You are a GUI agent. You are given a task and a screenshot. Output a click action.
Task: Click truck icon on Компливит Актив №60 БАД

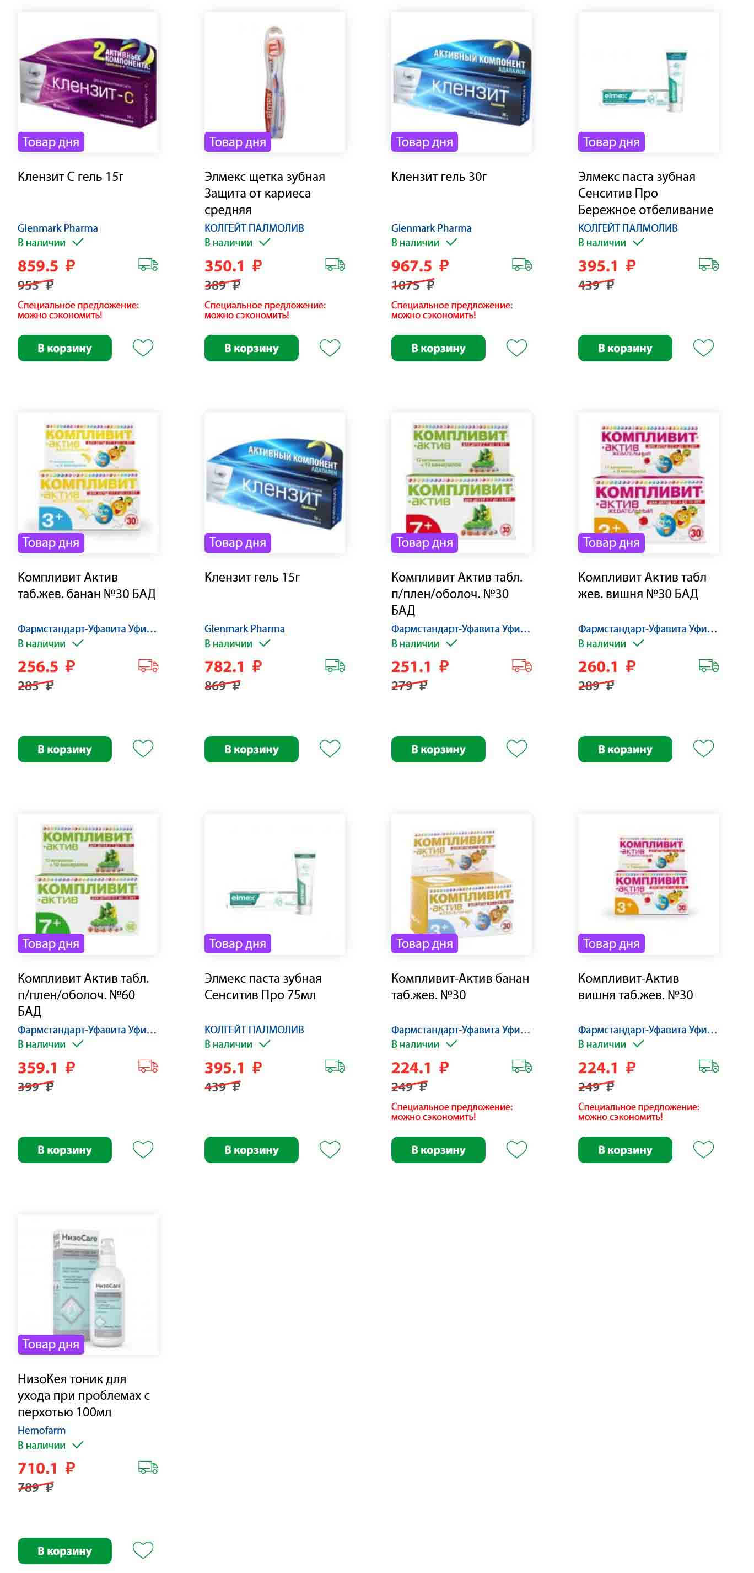click(148, 1067)
